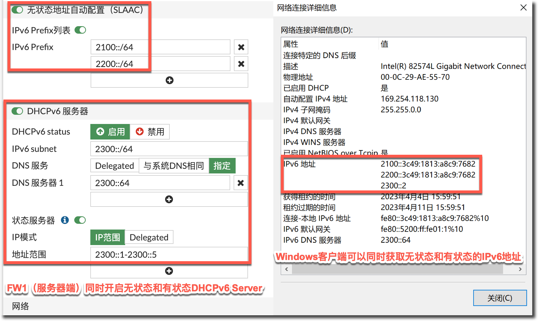Screen dimensions: 538x321
Task: Click the info icon next to 状态服务器
Action: coord(65,220)
